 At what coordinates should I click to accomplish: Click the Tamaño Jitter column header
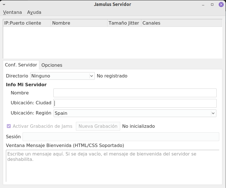pyautogui.click(x=124, y=23)
